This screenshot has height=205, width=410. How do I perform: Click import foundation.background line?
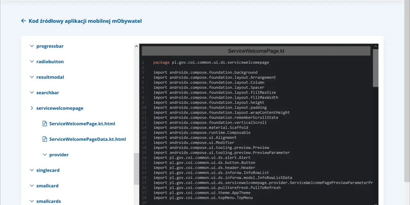(x=205, y=72)
